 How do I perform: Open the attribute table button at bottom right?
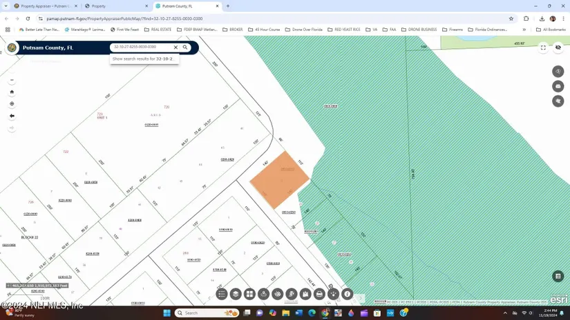558,277
